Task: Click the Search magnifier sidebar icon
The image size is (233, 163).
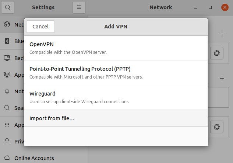Action: click(x=7, y=108)
